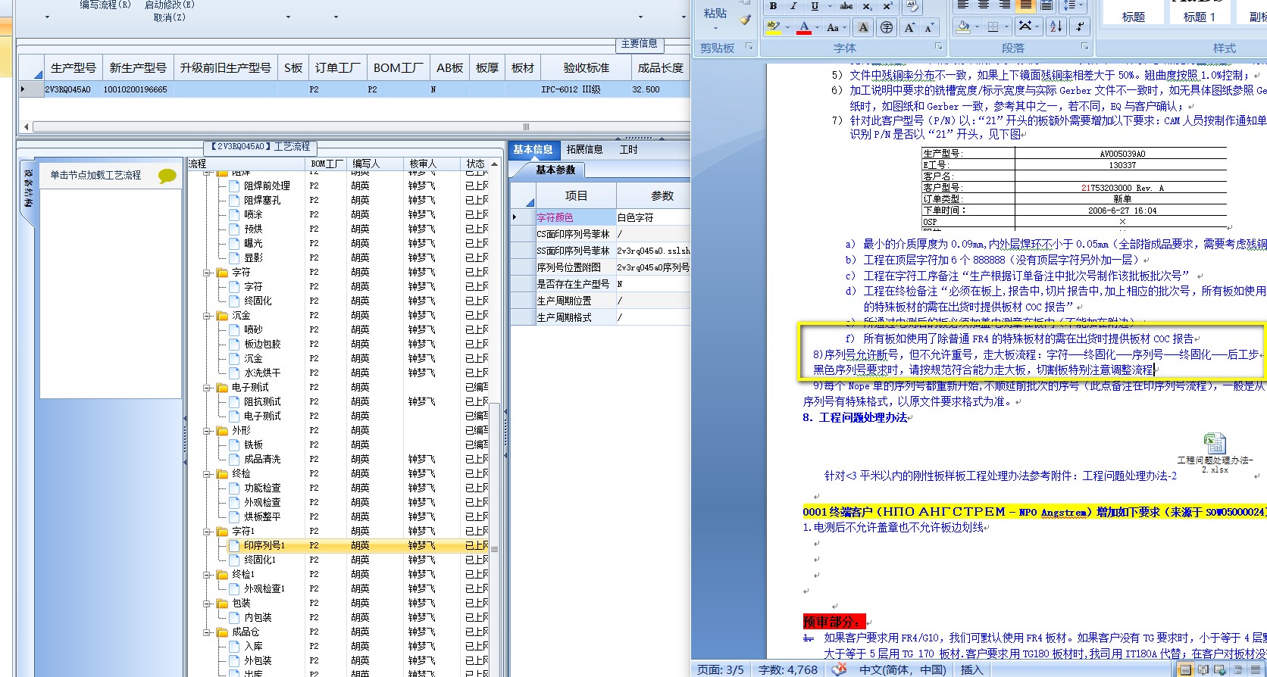This screenshot has height=677, width=1267.
Task: Open font color dropdown arrow
Action: [x=818, y=28]
